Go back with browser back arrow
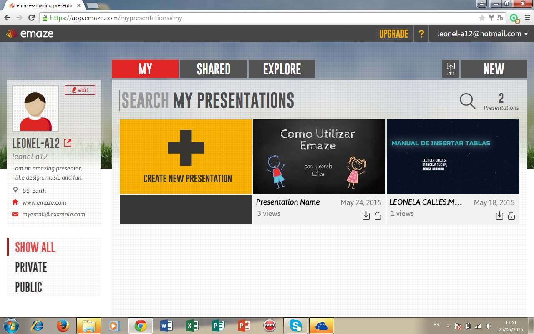The width and height of the screenshot is (534, 334). 7,18
